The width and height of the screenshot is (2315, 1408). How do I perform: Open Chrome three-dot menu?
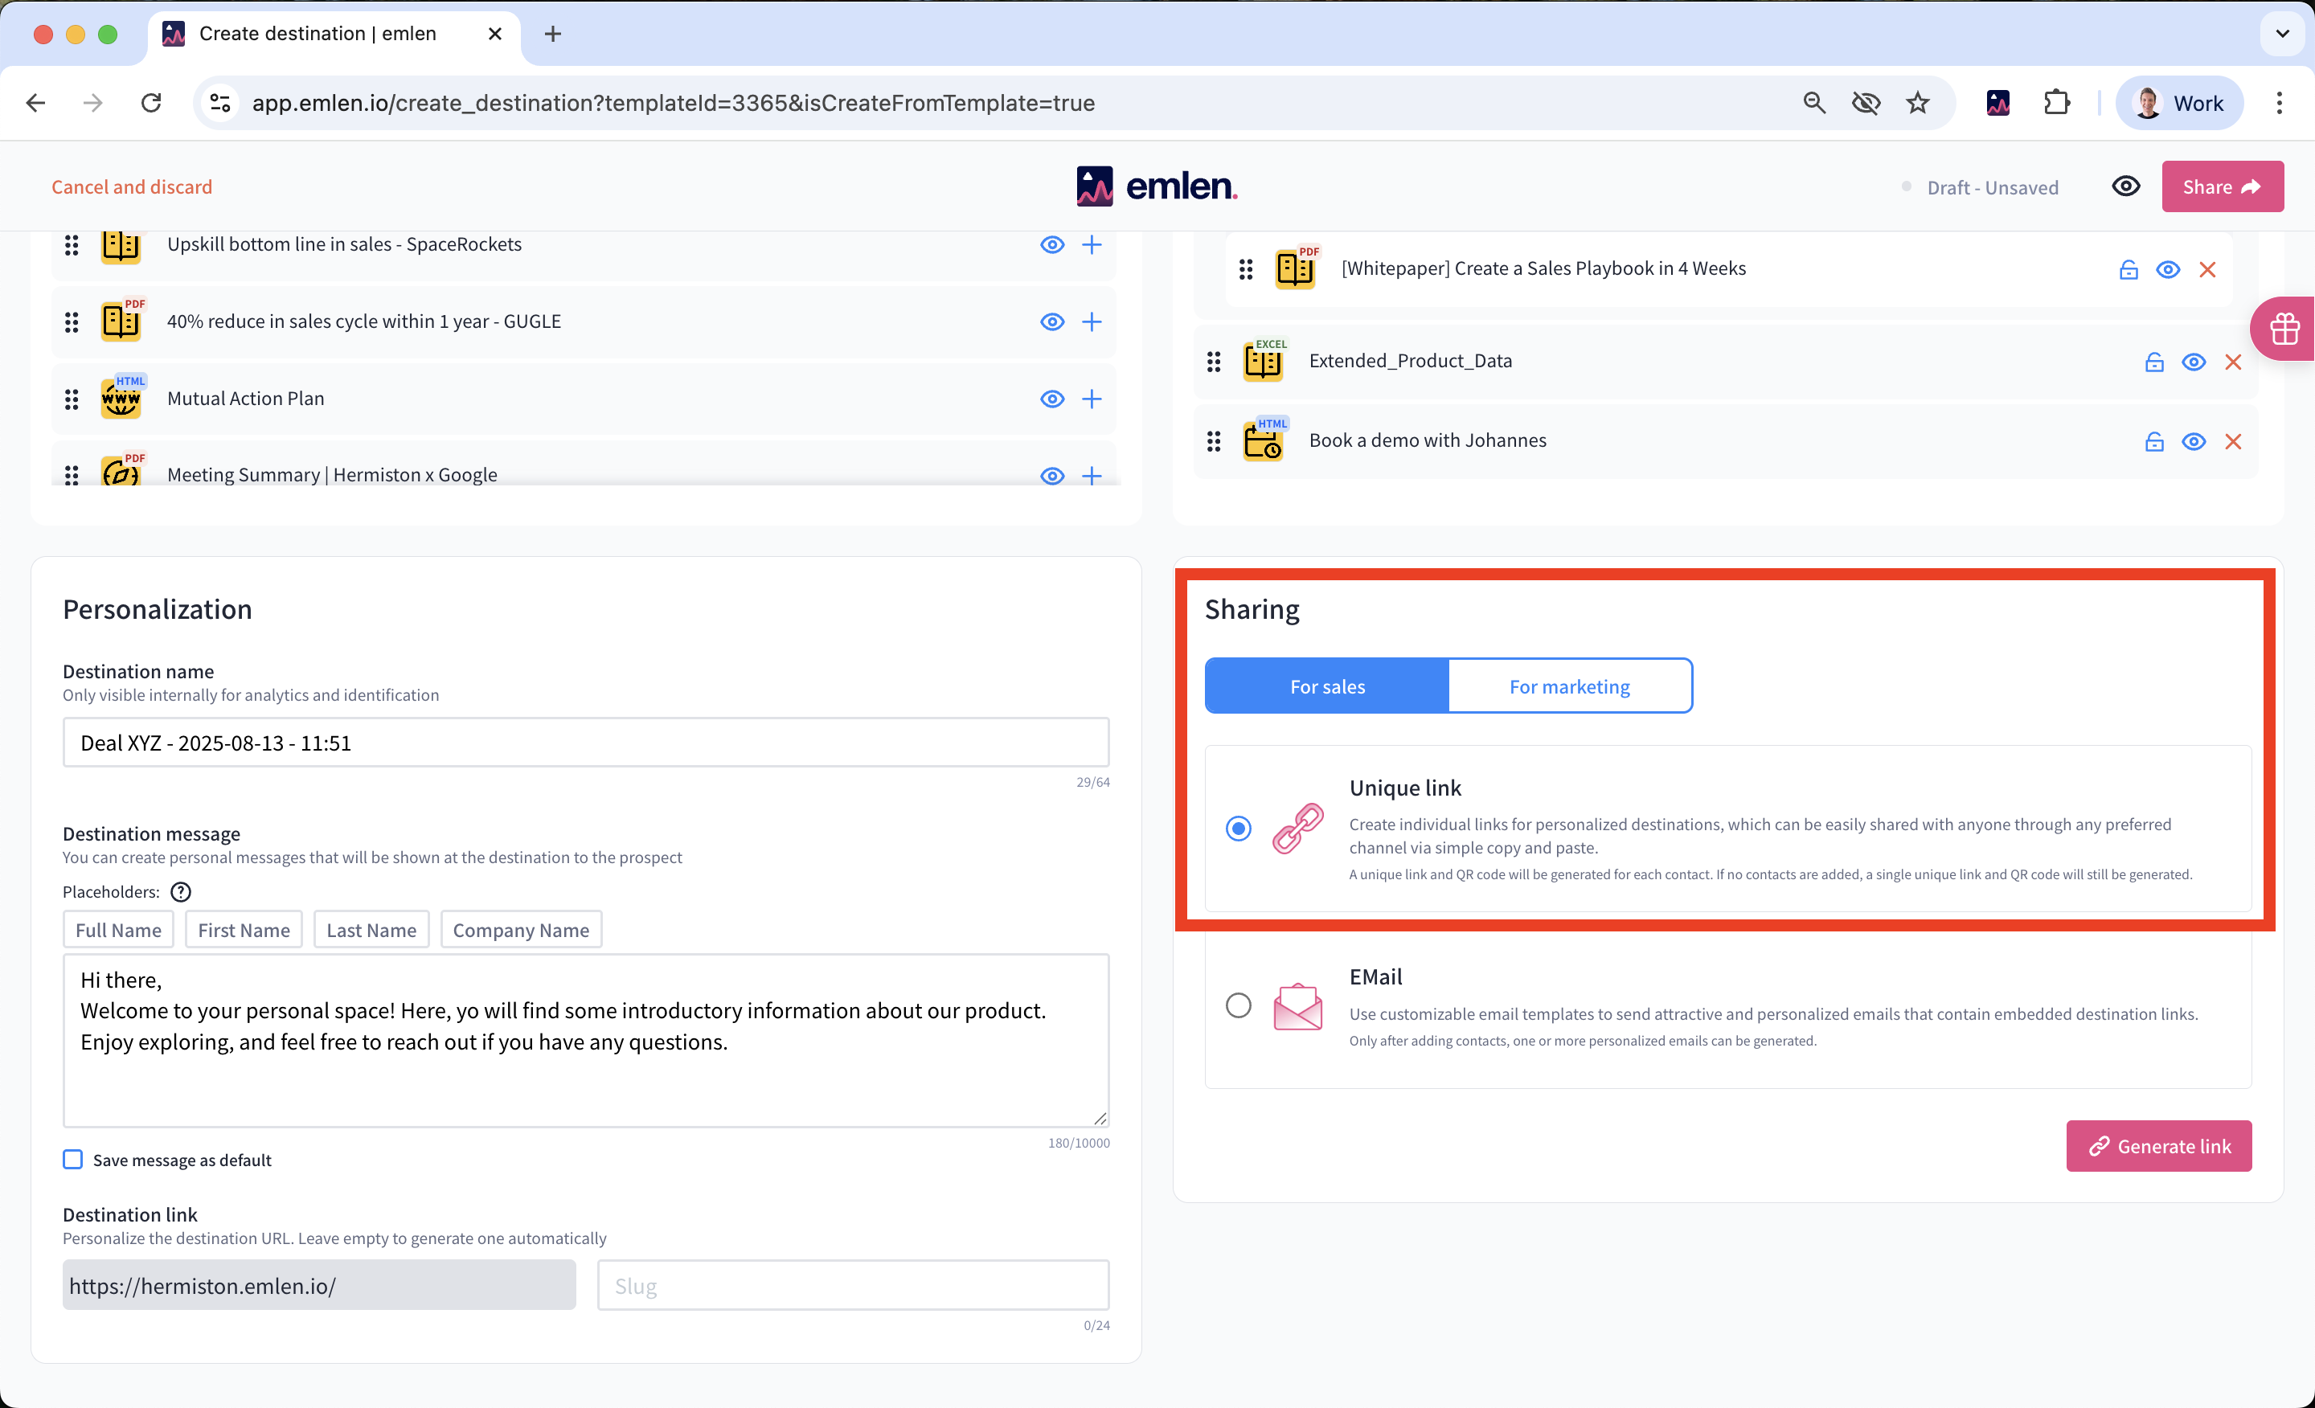[2280, 104]
